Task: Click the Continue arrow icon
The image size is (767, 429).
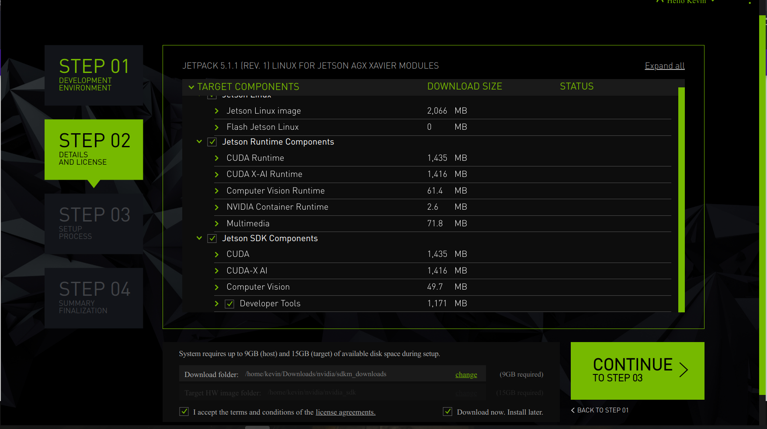Action: point(684,370)
